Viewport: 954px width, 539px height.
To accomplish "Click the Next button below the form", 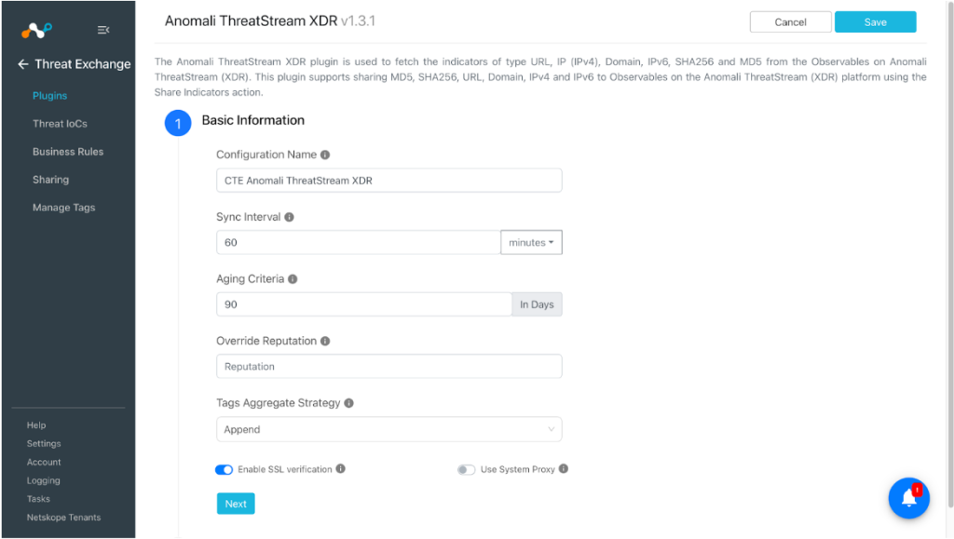I will pyautogui.click(x=235, y=503).
